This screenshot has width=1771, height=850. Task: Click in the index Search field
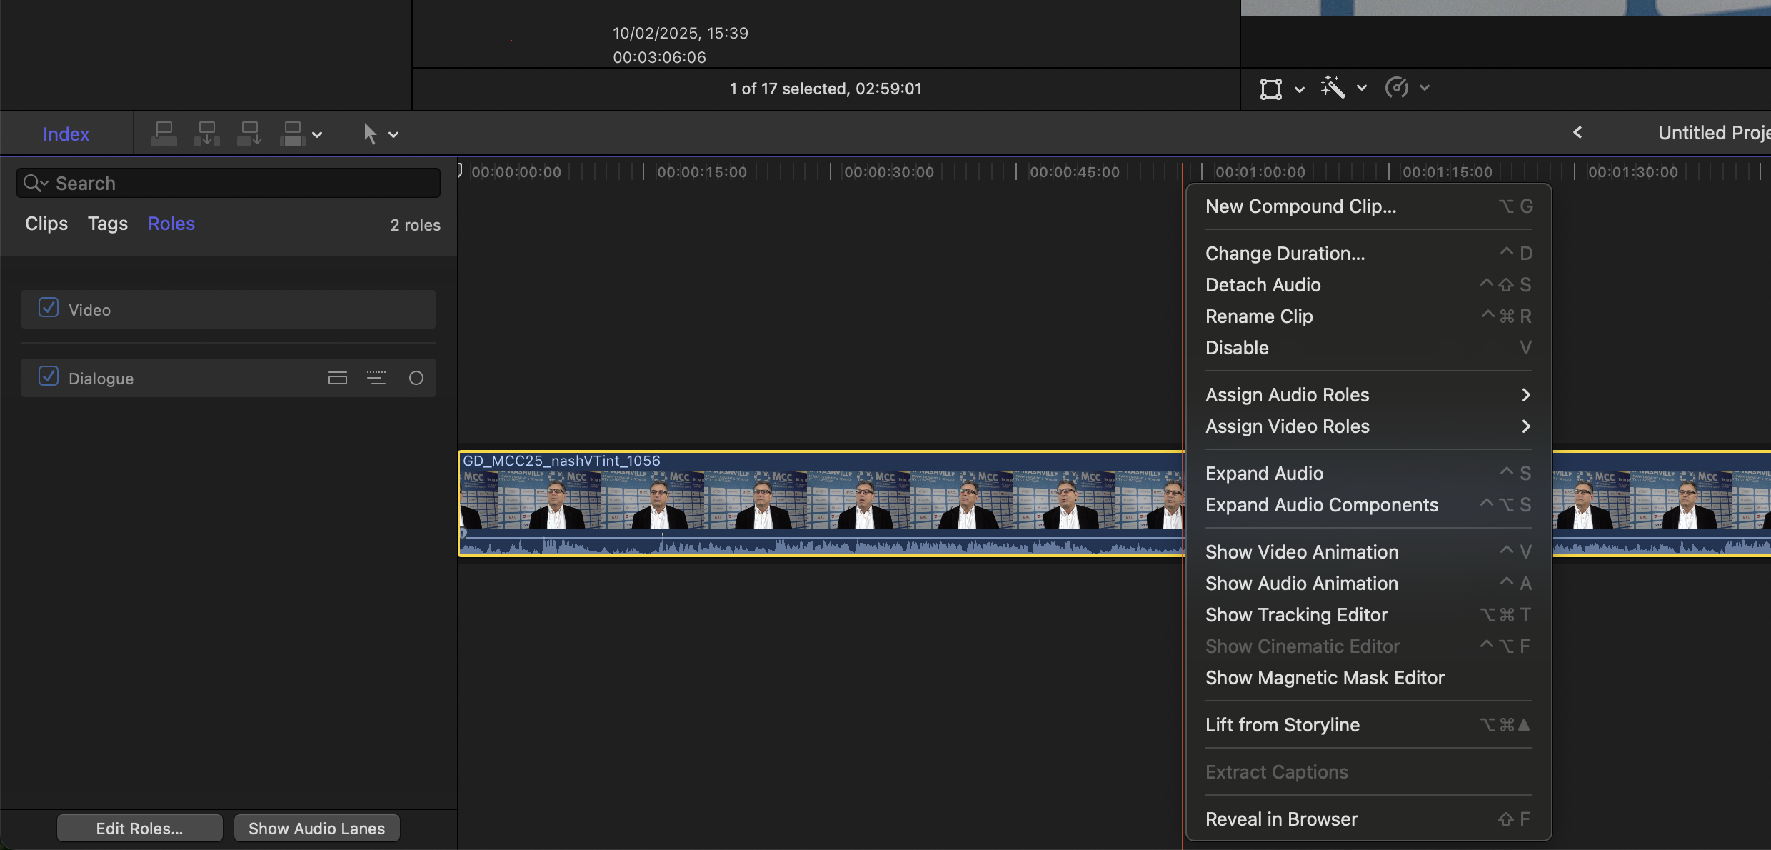pos(236,184)
